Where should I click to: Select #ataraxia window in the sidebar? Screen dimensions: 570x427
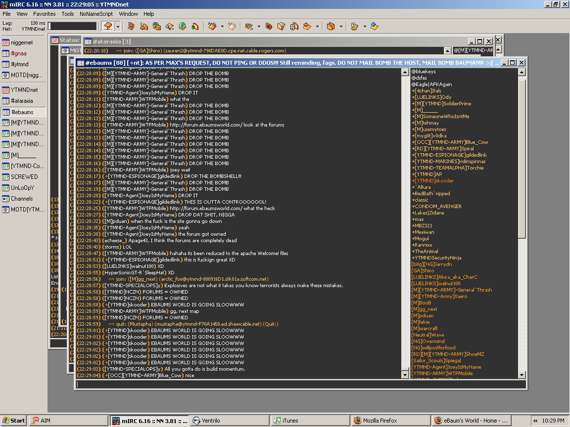tap(22, 101)
